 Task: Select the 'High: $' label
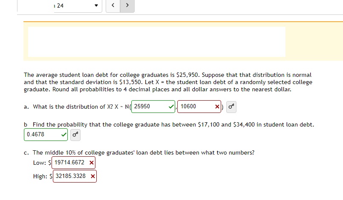click(x=43, y=176)
